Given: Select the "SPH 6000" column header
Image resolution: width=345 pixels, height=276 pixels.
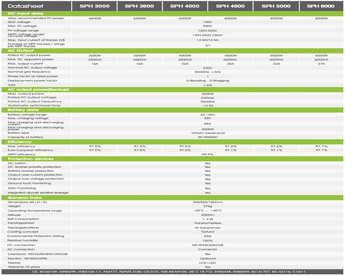Looking at the screenshot, I should point(321,6).
